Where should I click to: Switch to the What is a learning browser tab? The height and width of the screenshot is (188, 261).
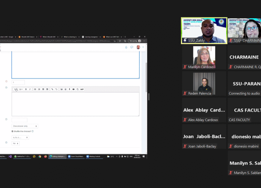(70, 37)
